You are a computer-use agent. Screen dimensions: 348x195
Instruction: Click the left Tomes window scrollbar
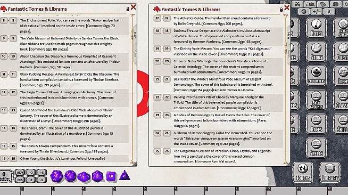(132, 89)
